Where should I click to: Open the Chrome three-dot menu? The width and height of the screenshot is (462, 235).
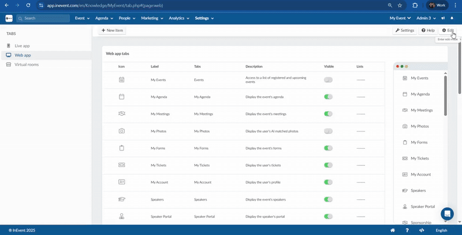(455, 5)
